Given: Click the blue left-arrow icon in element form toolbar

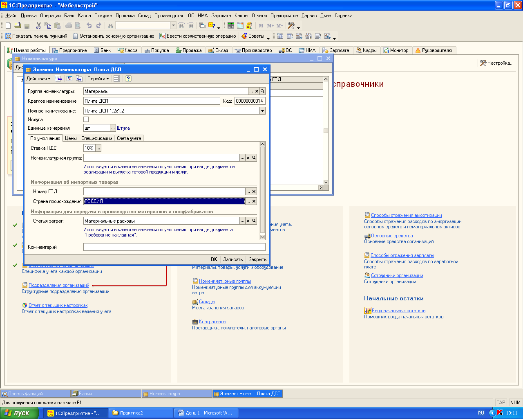Looking at the screenshot, I should click(x=60, y=79).
